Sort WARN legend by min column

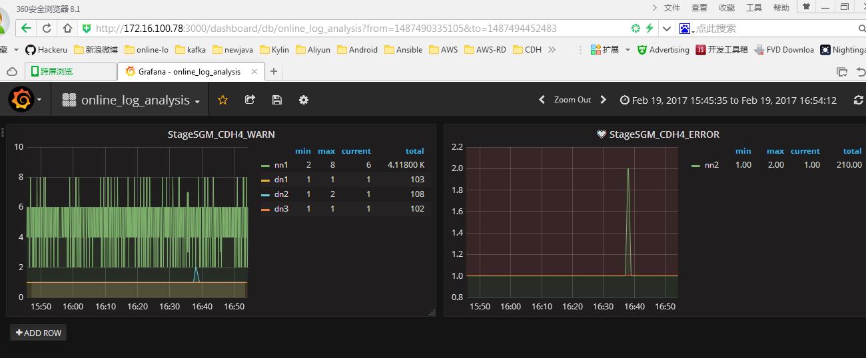[x=303, y=151]
